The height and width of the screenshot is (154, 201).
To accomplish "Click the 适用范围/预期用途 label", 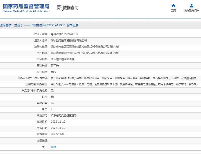I will point(36,84).
